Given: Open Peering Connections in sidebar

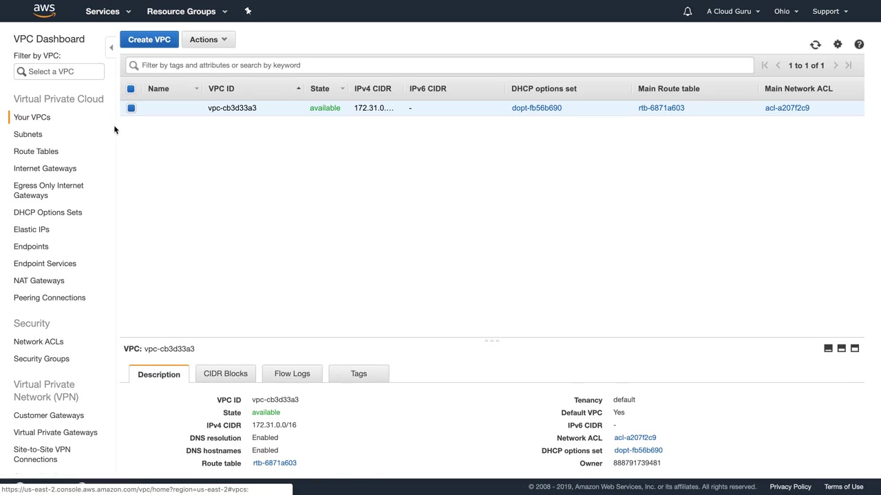Looking at the screenshot, I should pos(50,298).
